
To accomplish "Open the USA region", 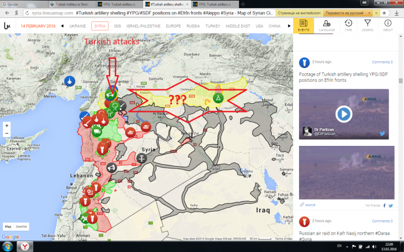I will [x=259, y=26].
